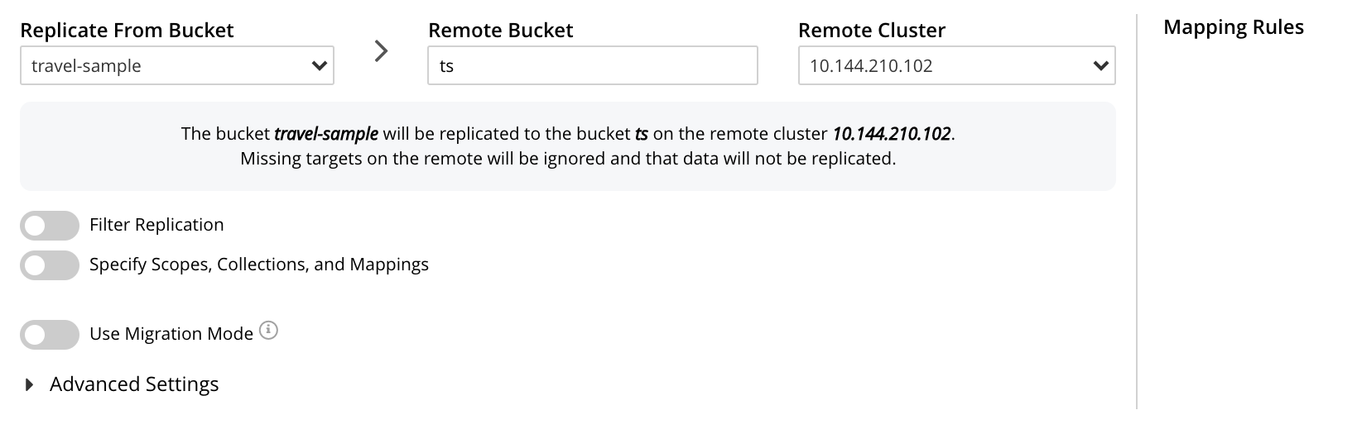This screenshot has height=434, width=1357.
Task: Click the Replicate From Bucket field label
Action: [x=127, y=31]
